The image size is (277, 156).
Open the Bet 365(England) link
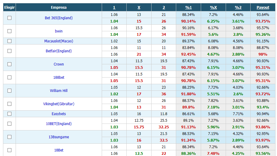[x=59, y=18]
